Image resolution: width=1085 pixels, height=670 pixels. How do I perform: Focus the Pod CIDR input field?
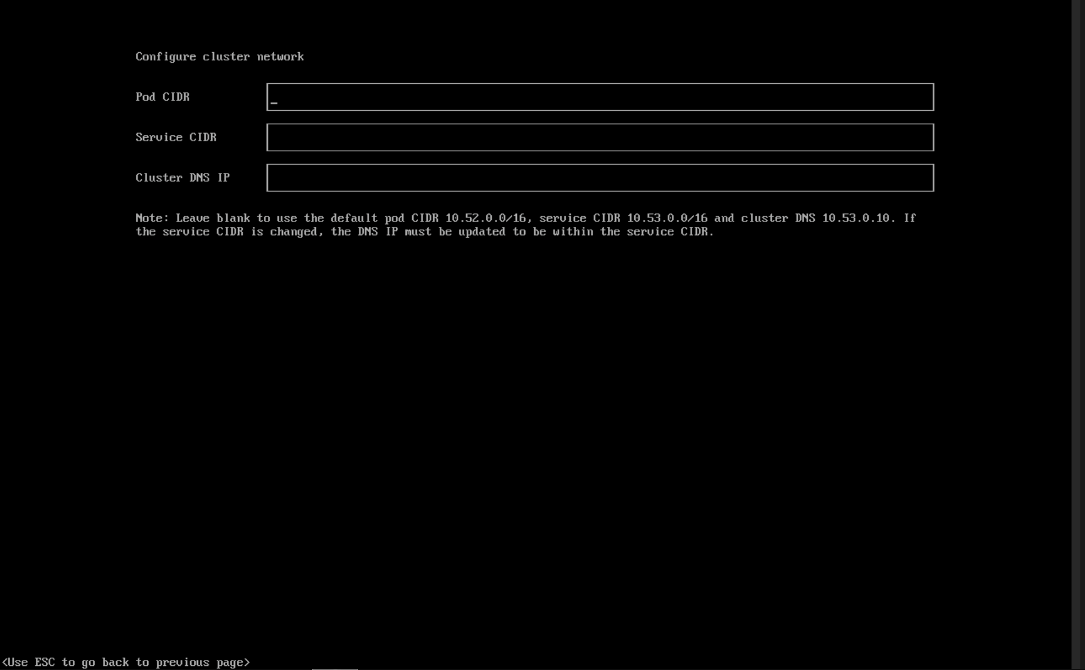point(600,97)
